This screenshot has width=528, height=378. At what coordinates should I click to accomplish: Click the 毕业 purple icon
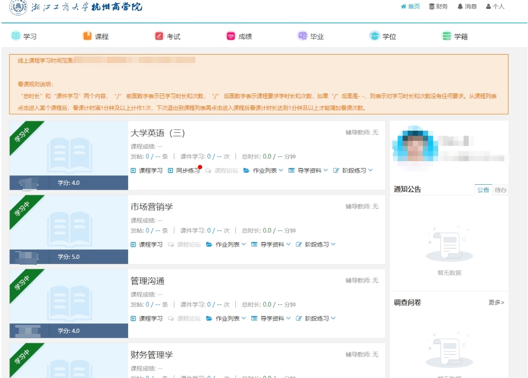pyautogui.click(x=303, y=36)
